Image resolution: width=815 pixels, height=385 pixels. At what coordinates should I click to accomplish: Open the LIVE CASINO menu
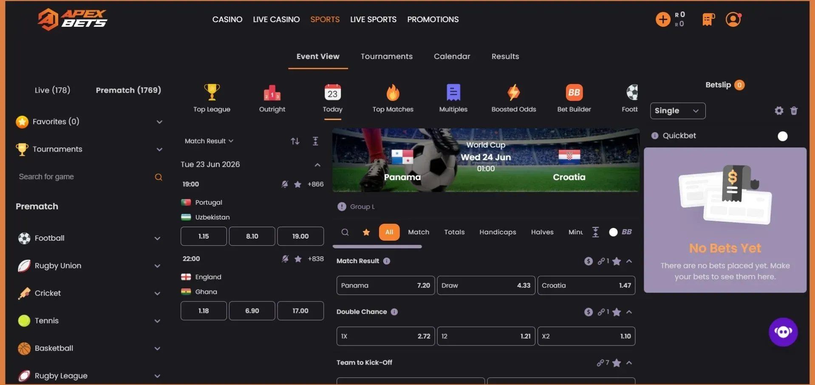pos(276,19)
